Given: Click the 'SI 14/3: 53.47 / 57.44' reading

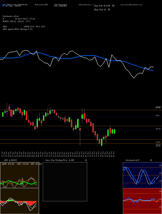Looking at the screenshot, I should click(x=25, y=19).
